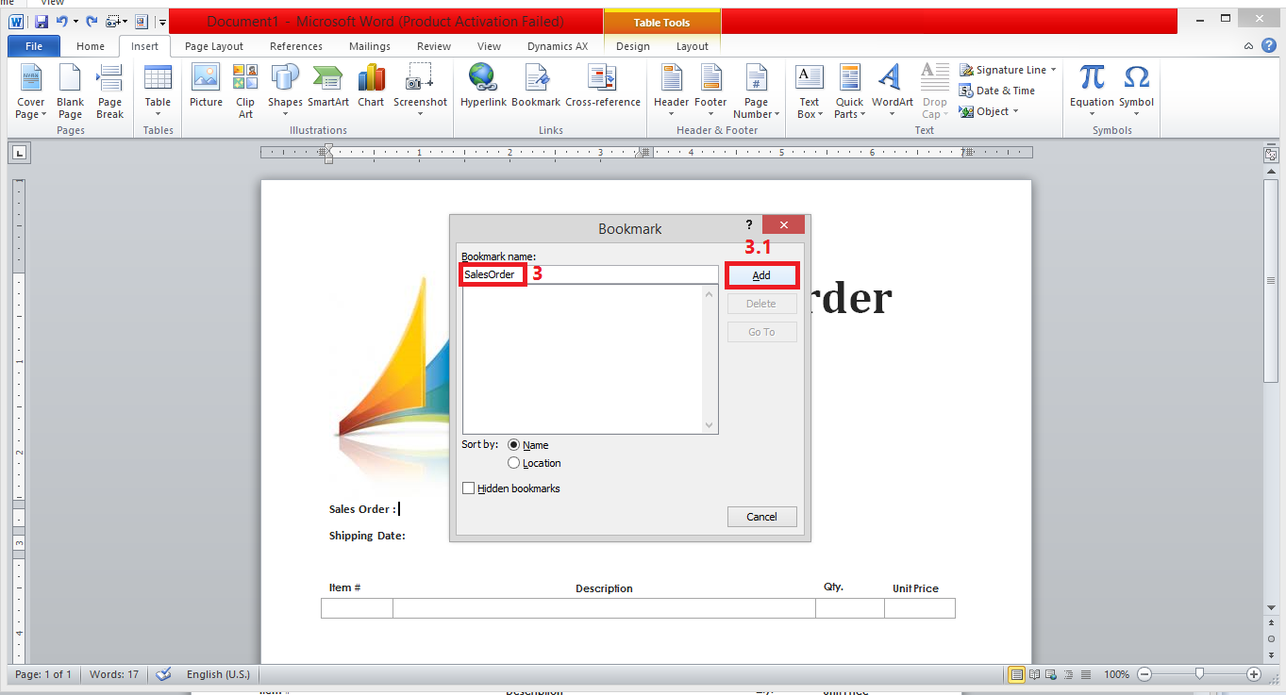Click the Undo icon
The width and height of the screenshot is (1286, 695).
(x=61, y=21)
